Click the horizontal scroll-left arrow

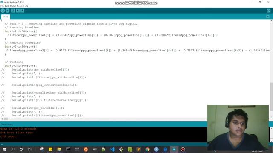pos(2,119)
